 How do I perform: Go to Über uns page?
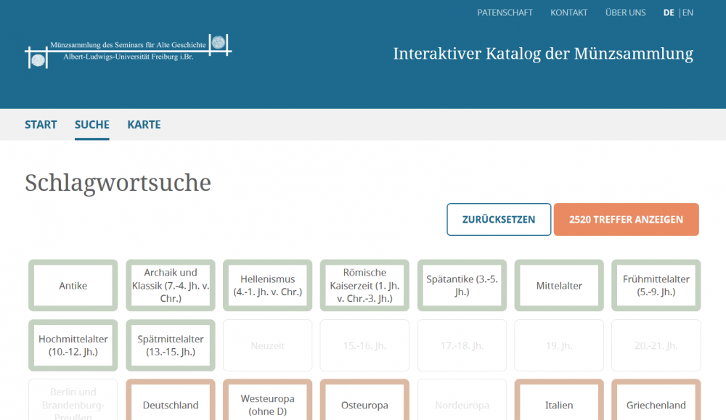click(x=625, y=12)
